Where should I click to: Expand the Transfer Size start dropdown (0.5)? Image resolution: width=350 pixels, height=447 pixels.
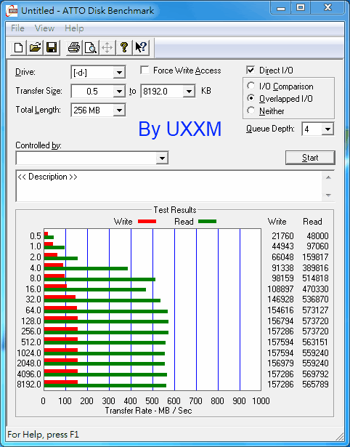(119, 92)
